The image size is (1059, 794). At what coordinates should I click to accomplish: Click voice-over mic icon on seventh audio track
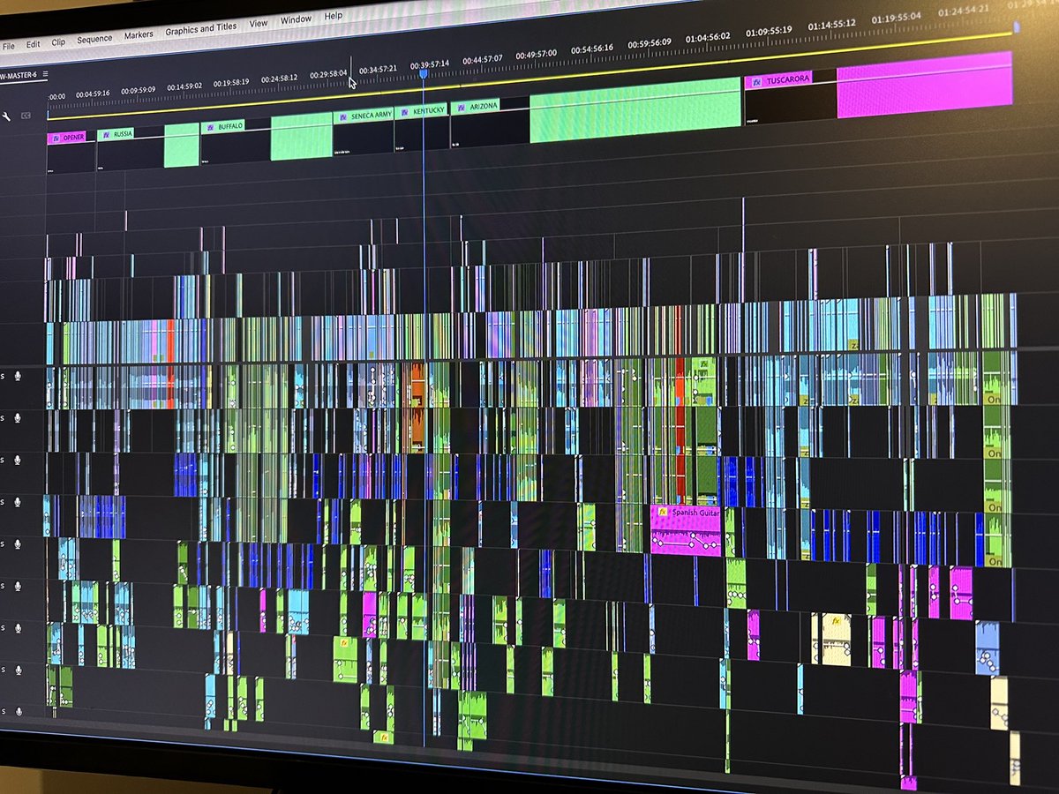point(18,628)
